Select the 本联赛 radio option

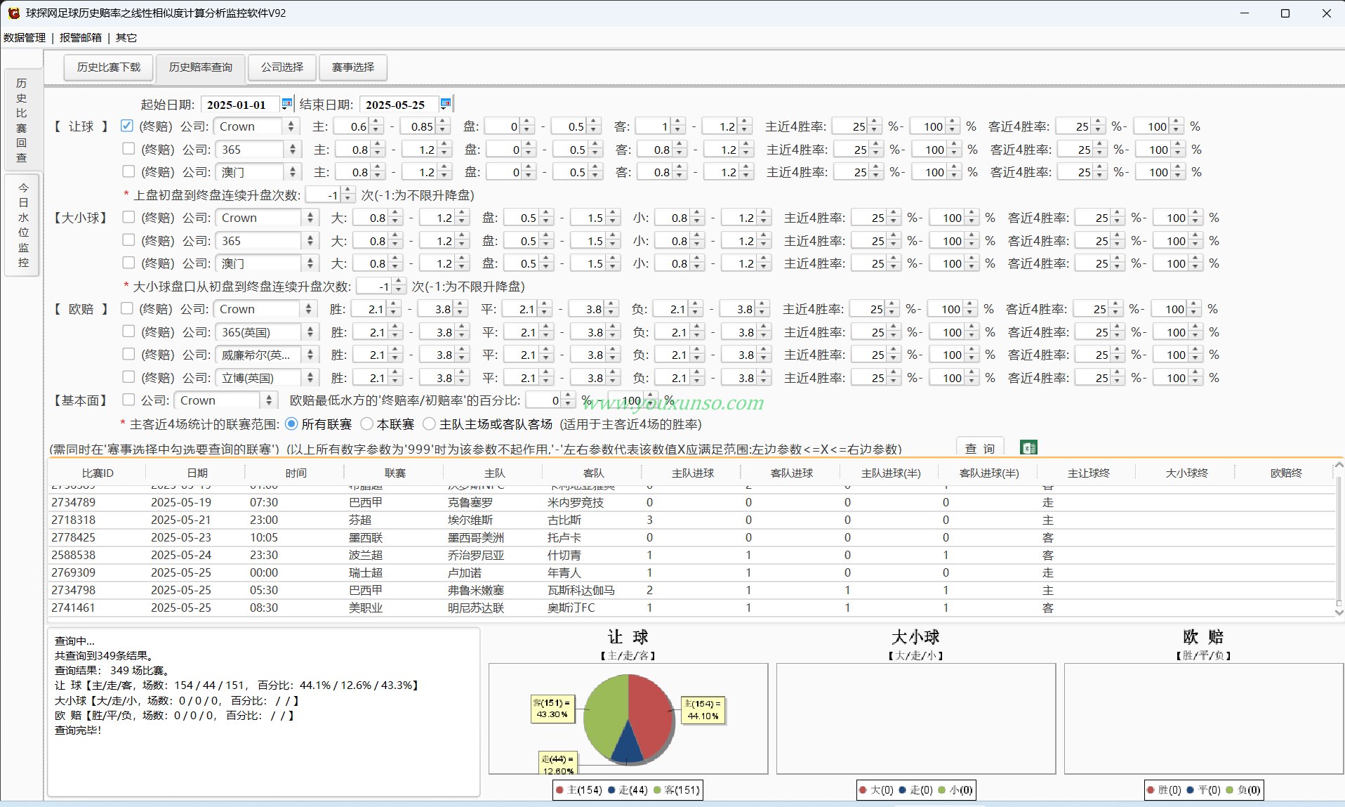point(366,424)
